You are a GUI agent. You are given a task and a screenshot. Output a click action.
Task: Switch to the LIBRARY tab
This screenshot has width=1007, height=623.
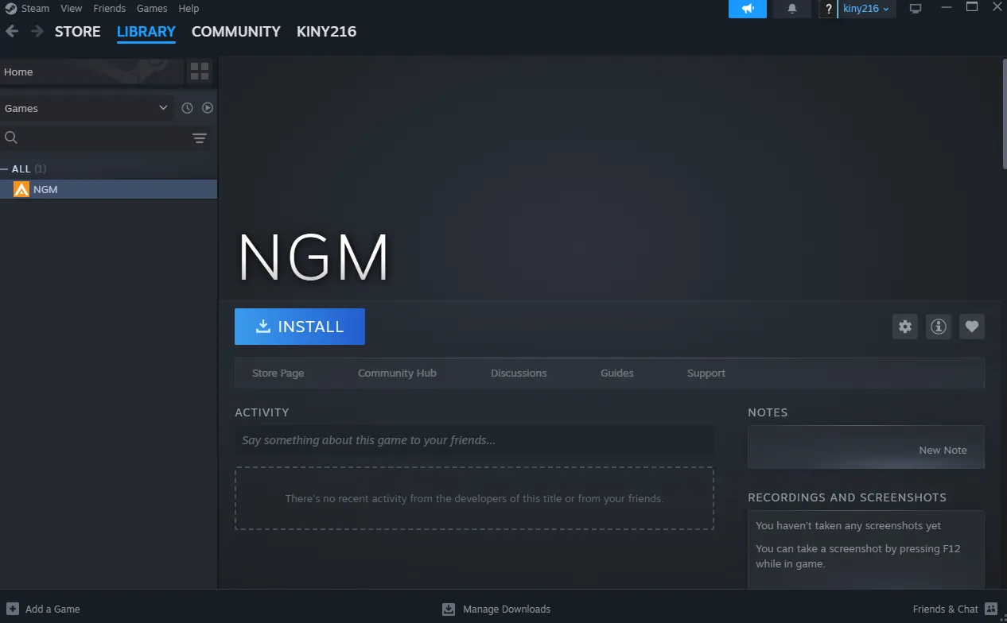146,32
